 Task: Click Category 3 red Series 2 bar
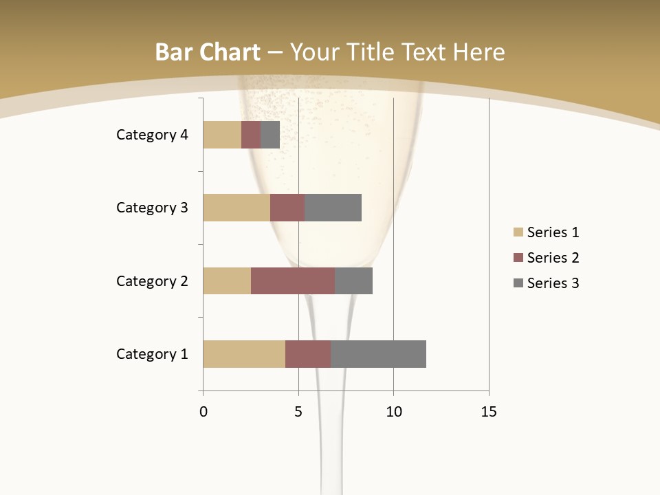pos(287,208)
